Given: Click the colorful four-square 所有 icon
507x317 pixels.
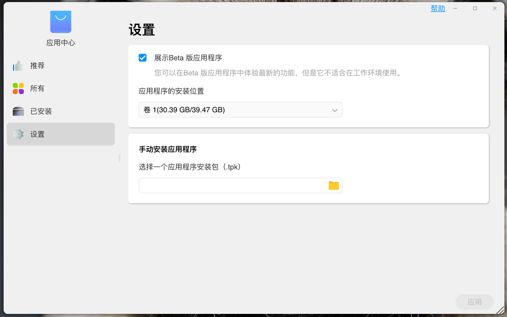Looking at the screenshot, I should coord(18,88).
